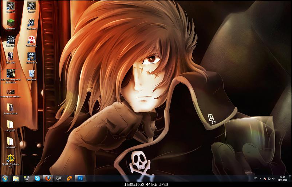Viewport: 292px width, 187px height.
Task: Click the DE input language indicator
Action: [x=256, y=178]
